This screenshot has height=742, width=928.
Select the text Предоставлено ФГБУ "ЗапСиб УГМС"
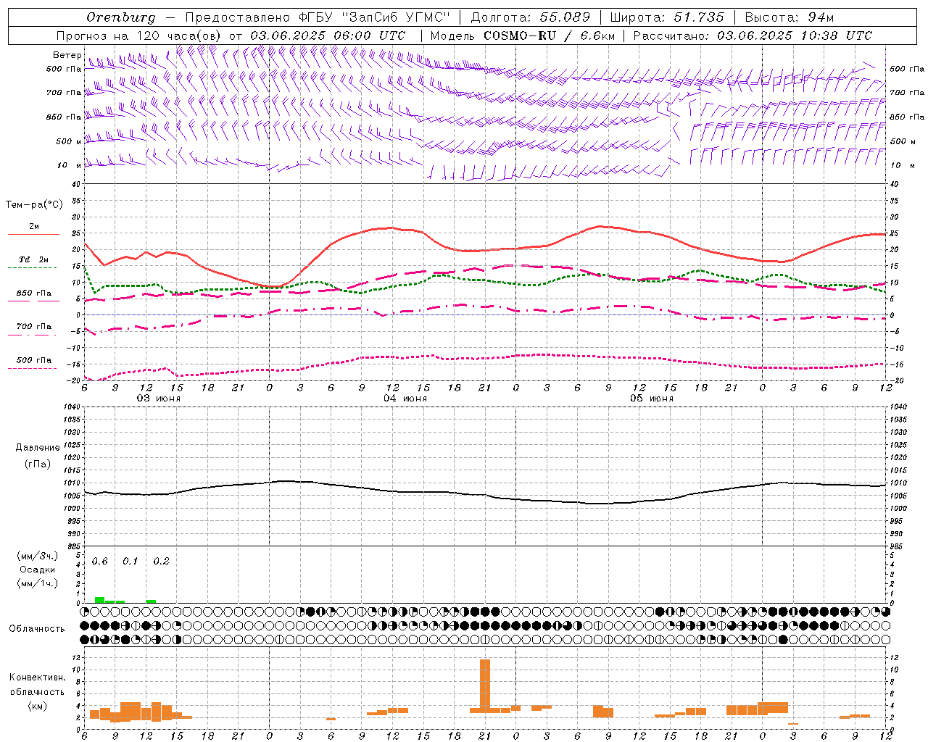318,17
